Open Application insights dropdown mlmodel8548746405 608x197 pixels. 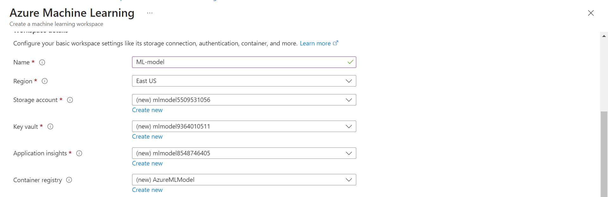pyautogui.click(x=244, y=153)
